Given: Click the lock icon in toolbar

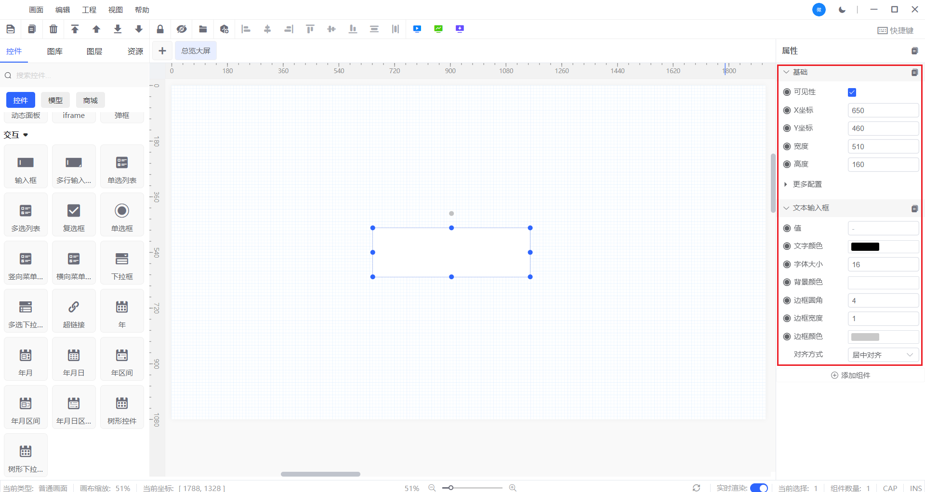Looking at the screenshot, I should pos(160,29).
